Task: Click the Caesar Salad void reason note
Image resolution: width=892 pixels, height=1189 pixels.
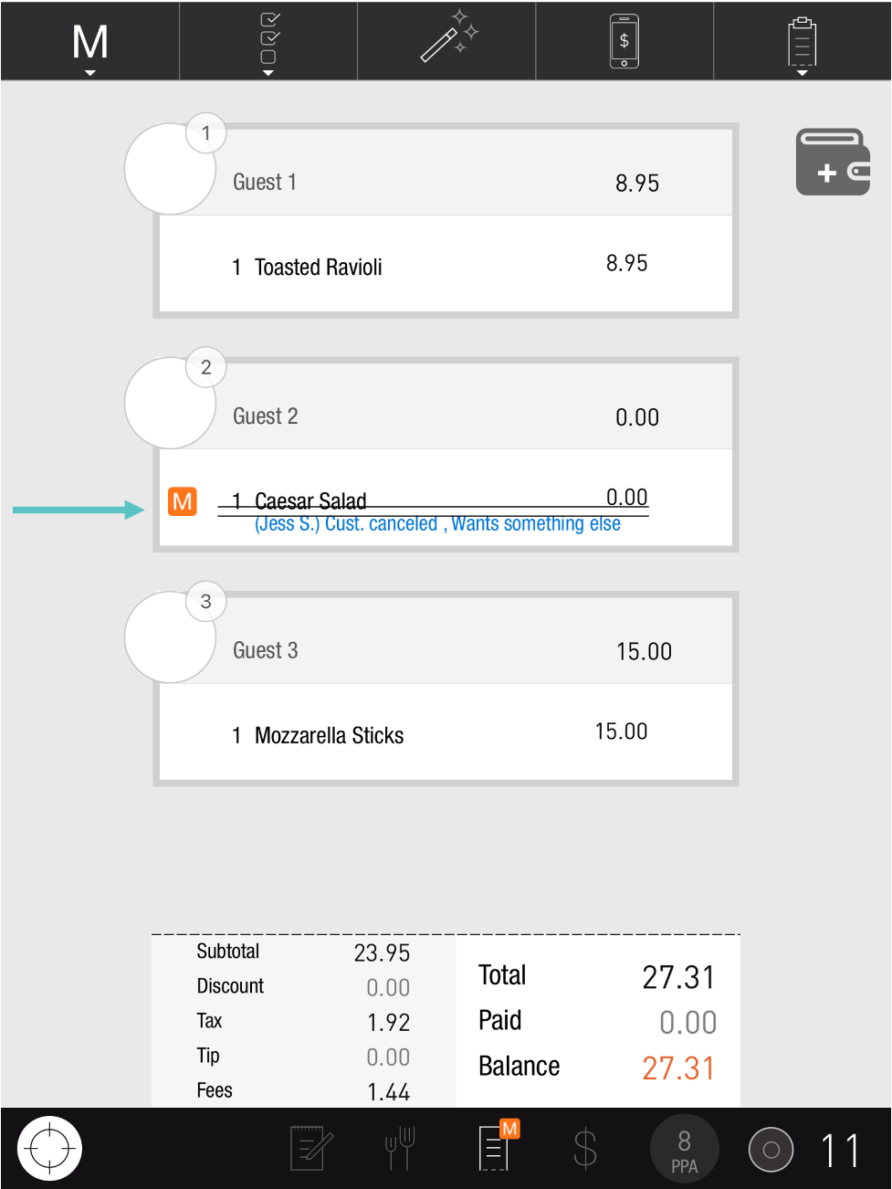Action: (x=437, y=524)
